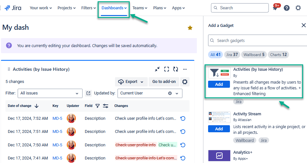Click the Updater column header
Screen dimensions: 307x163
73,106
